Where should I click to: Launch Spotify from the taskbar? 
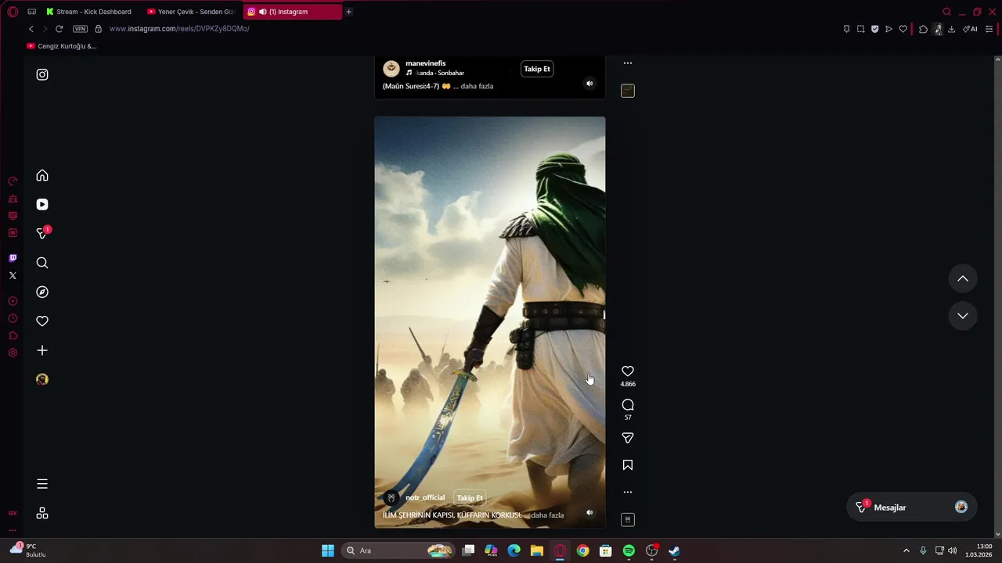click(629, 550)
